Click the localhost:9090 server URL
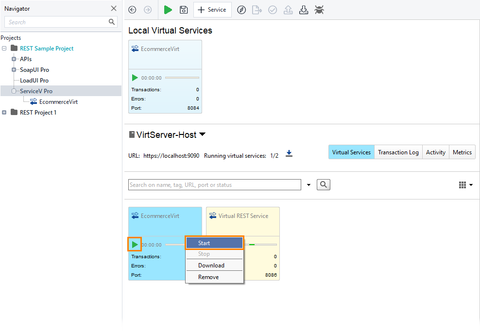480x332 pixels. pos(171,156)
